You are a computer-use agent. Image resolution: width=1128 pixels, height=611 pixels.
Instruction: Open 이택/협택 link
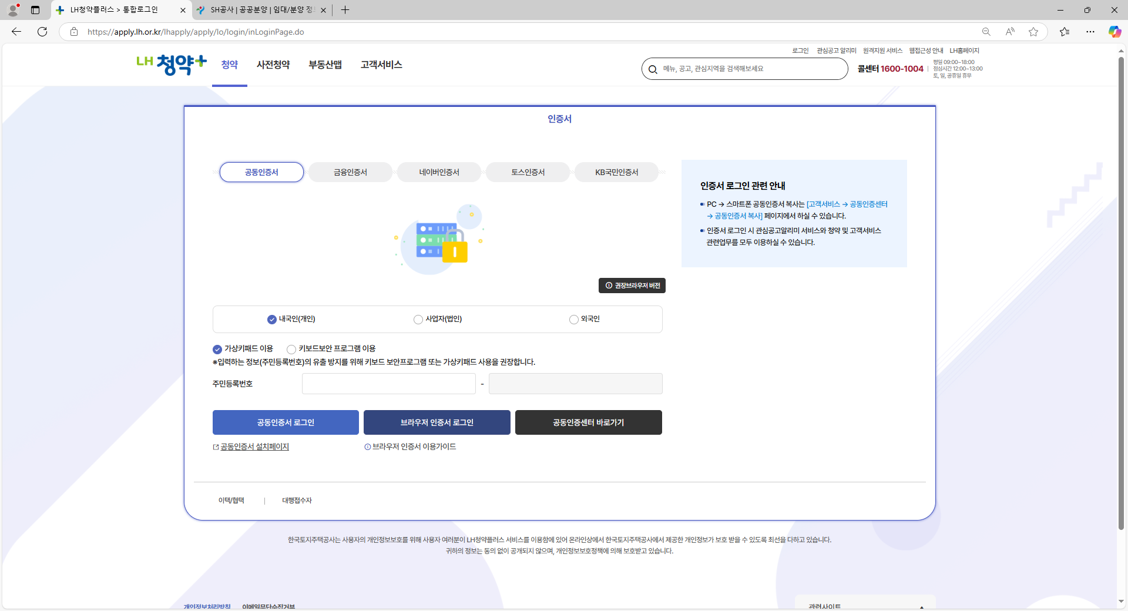click(231, 501)
